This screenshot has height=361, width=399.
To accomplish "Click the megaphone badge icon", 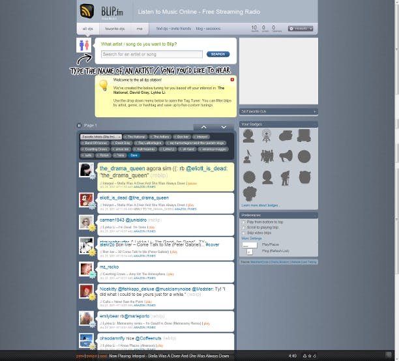I will pos(286,156).
